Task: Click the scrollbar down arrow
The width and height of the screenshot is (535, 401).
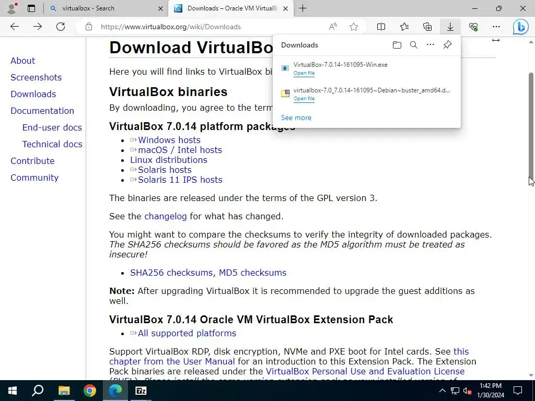Action: pos(531,375)
